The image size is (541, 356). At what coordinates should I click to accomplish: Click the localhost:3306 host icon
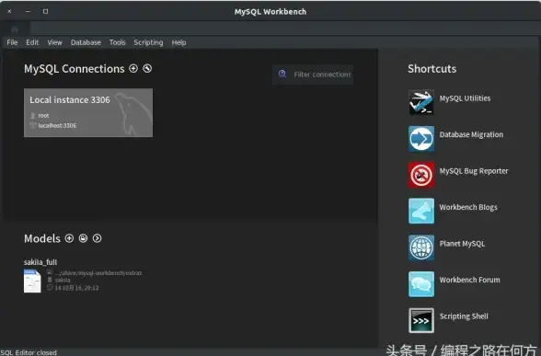tap(33, 125)
